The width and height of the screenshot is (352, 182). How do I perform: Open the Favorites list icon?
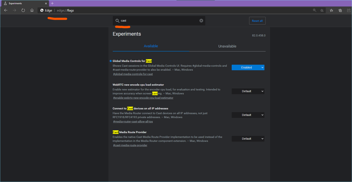click(x=331, y=10)
